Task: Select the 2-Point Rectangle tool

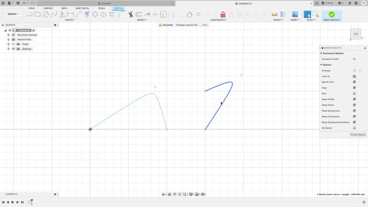Action: (x=37, y=14)
